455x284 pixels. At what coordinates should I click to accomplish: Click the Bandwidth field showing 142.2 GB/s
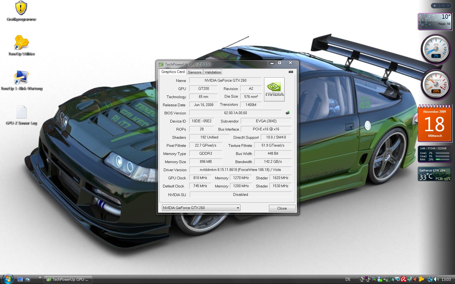coord(273,161)
